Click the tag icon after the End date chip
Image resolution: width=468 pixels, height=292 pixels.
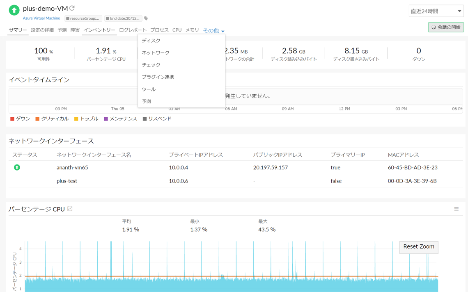[146, 18]
